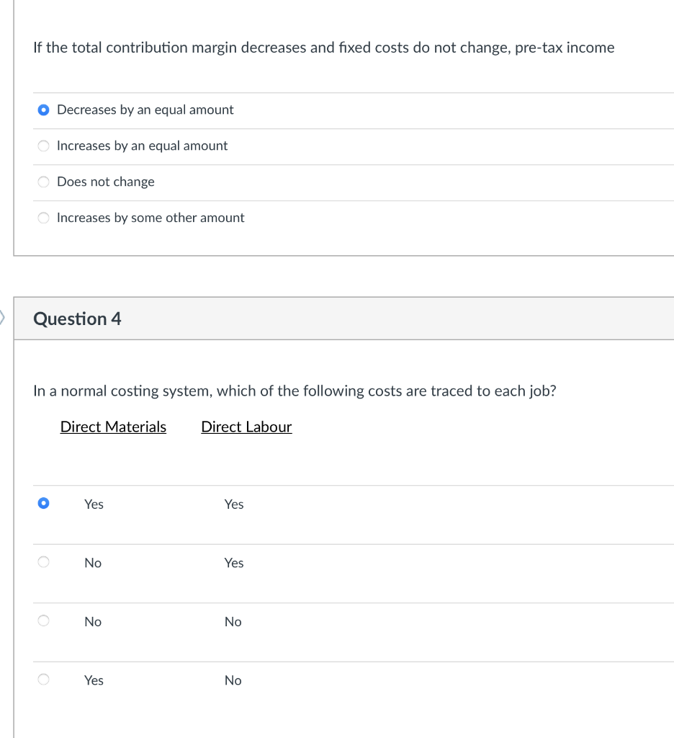Choose the "Increases by an equal amount" radio button
674x738 pixels.
pos(44,146)
